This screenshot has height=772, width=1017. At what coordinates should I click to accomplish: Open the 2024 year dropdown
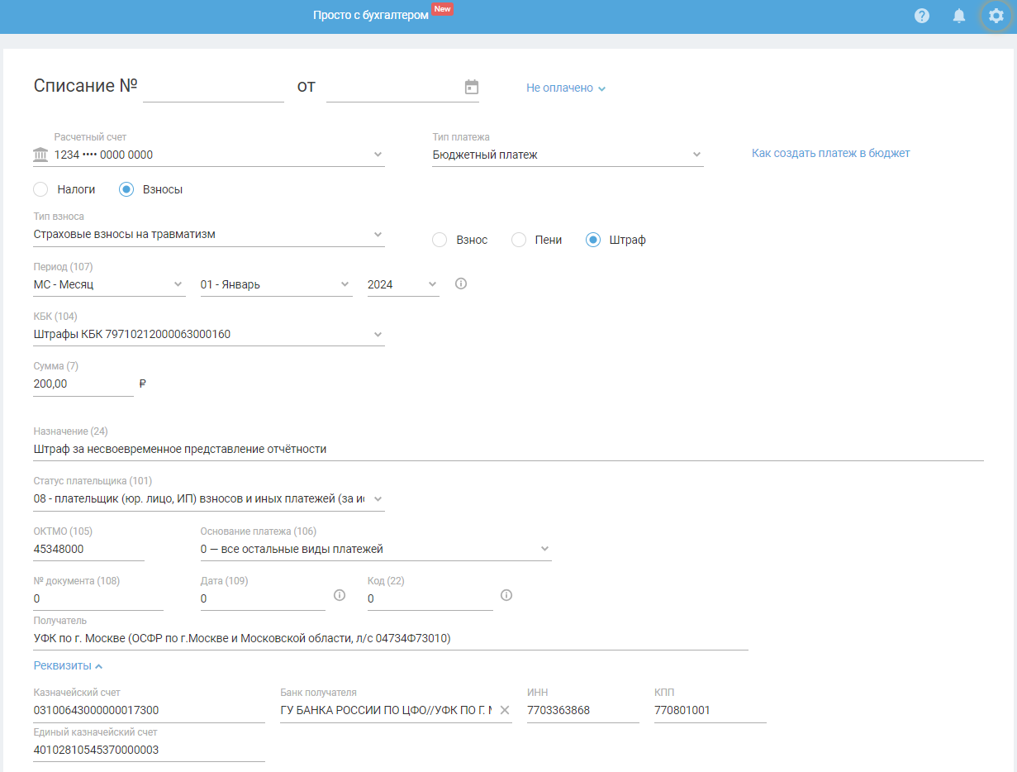(403, 284)
